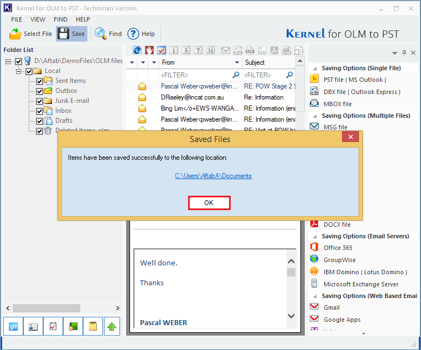The height and width of the screenshot is (350, 421).
Task: Open the second column dropdown arrow
Action: coord(143,62)
